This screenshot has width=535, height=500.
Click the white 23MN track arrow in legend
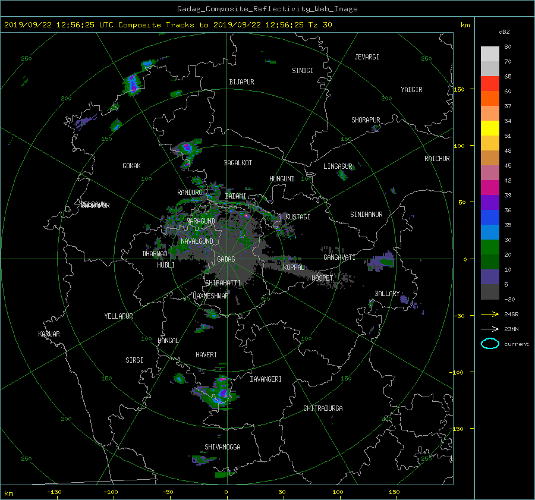[490, 329]
